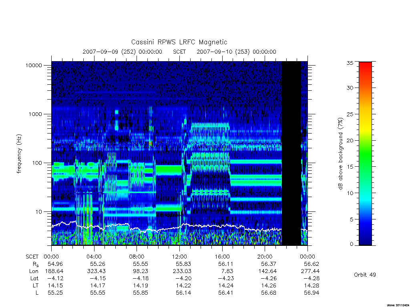Screen dimensions: 410x307
Task: Click the dark blue bottom of colorbar
Action: click(365, 241)
